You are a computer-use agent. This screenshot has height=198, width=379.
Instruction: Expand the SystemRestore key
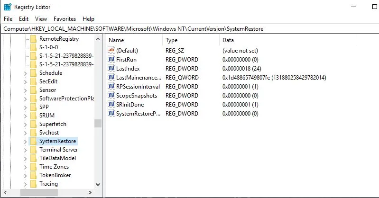coord(25,141)
